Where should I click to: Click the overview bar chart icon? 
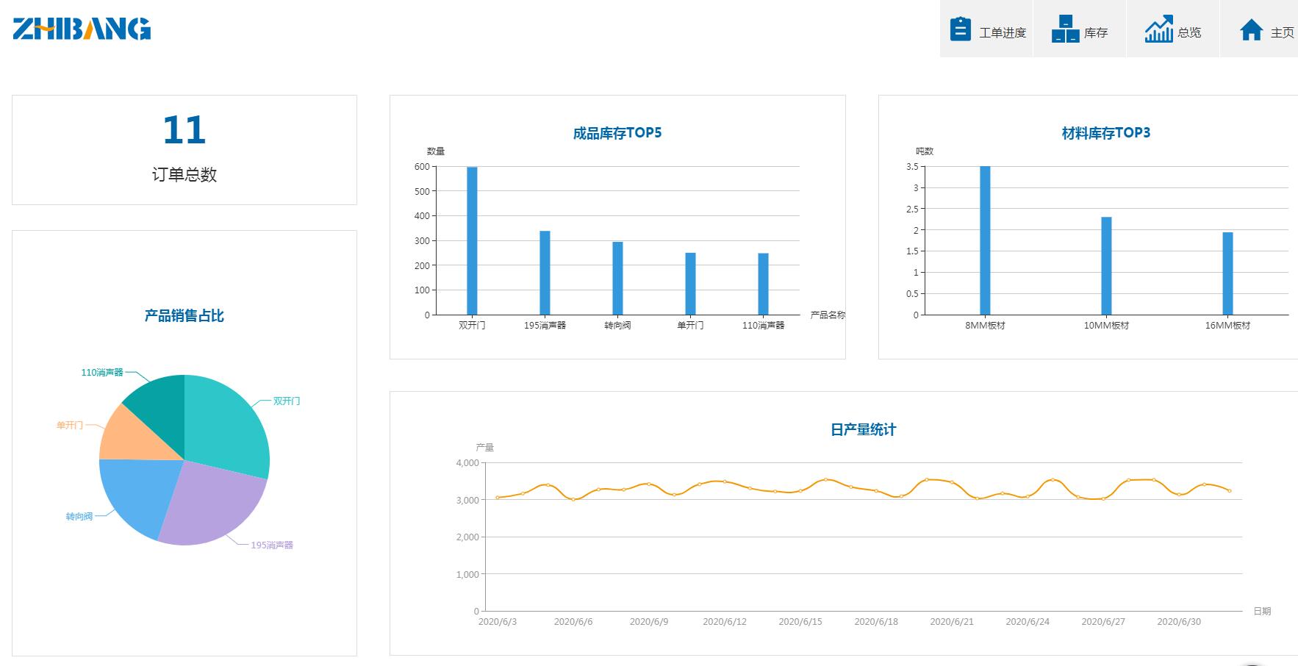tap(1158, 29)
